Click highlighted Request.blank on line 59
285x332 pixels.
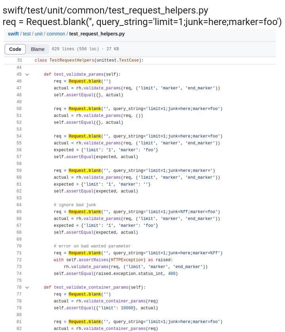click(x=85, y=170)
